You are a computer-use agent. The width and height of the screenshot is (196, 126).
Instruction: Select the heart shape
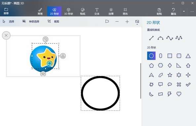179,94
